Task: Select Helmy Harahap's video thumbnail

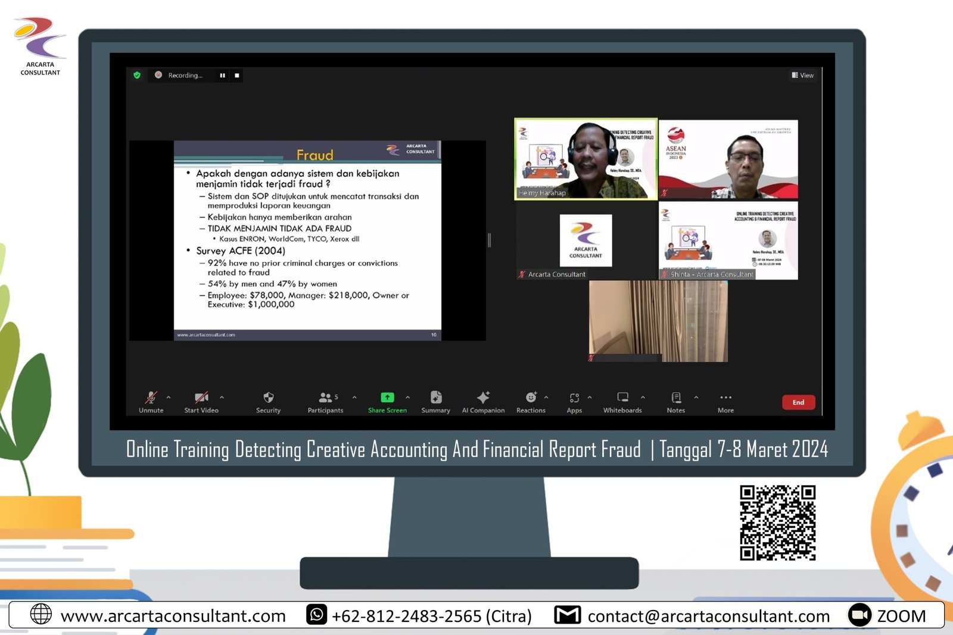Action: tap(585, 159)
